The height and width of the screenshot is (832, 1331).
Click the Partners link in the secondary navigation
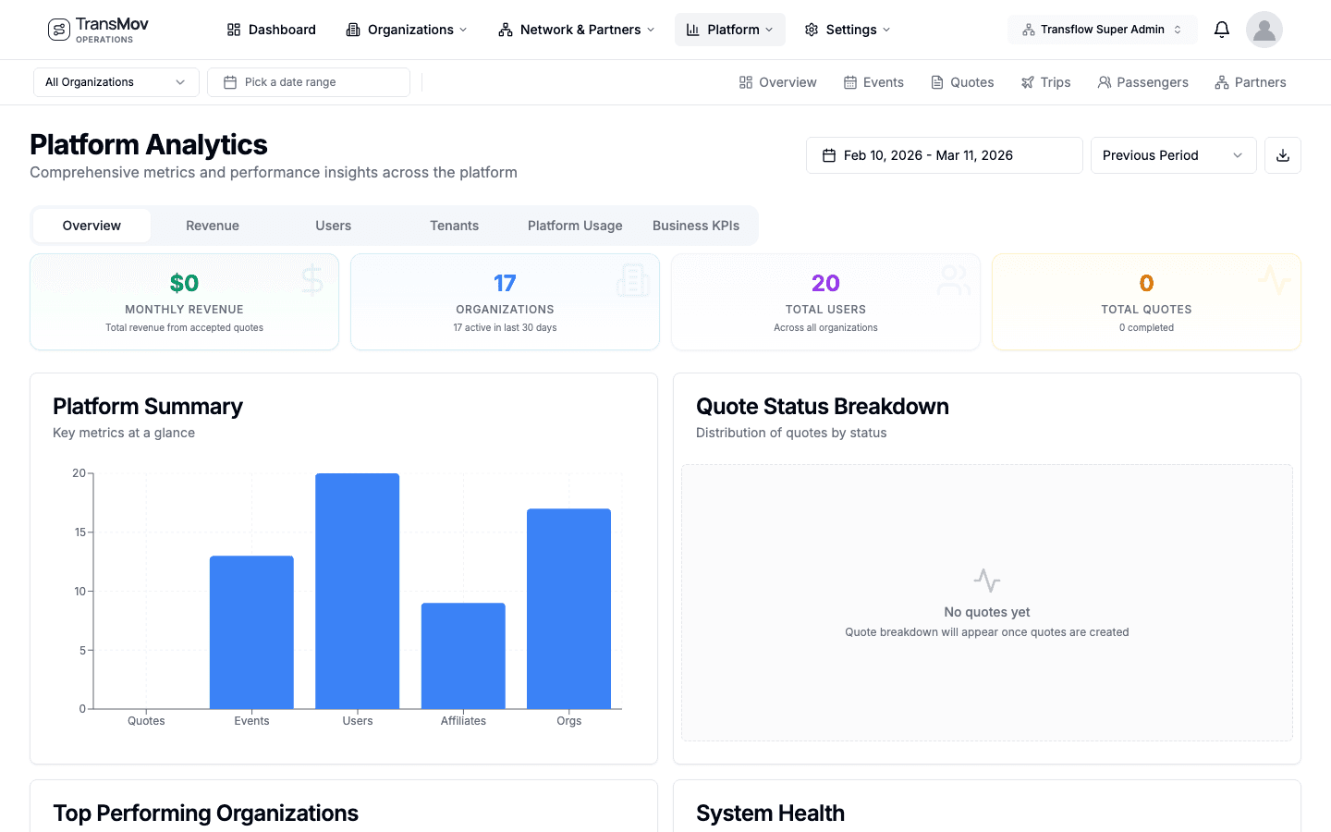[1250, 81]
